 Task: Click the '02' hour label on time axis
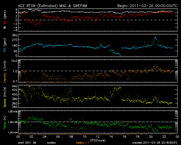pyautogui.click(x=31, y=137)
